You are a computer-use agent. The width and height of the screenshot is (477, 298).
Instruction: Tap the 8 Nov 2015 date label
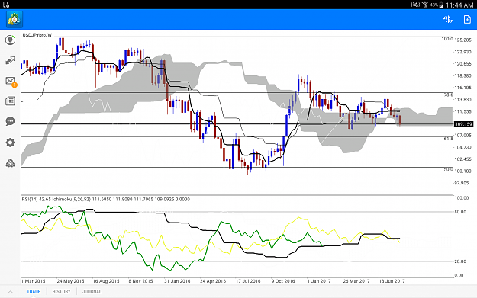tap(140, 281)
